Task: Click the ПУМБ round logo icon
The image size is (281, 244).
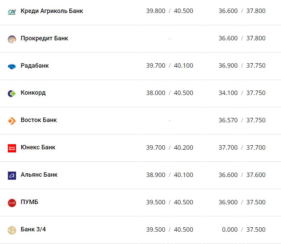Action: [12, 203]
